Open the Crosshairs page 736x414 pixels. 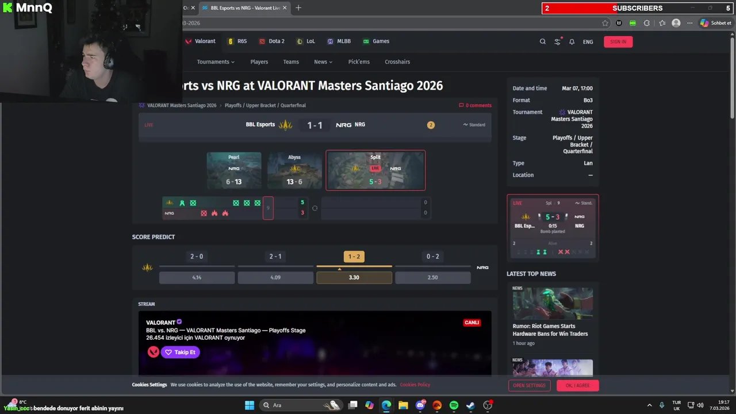click(x=397, y=62)
